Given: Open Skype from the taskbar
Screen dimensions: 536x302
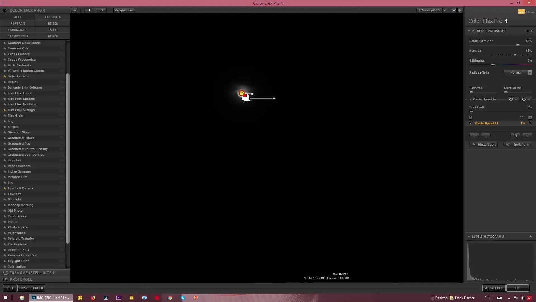Looking at the screenshot, I should point(183,298).
